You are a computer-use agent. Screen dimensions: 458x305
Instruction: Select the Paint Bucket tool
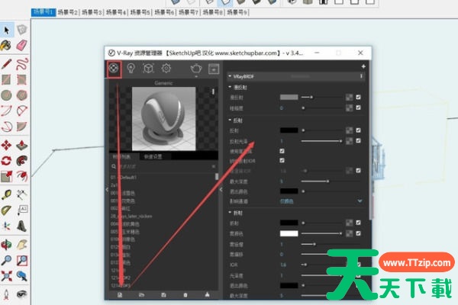pyautogui.click(x=6, y=45)
